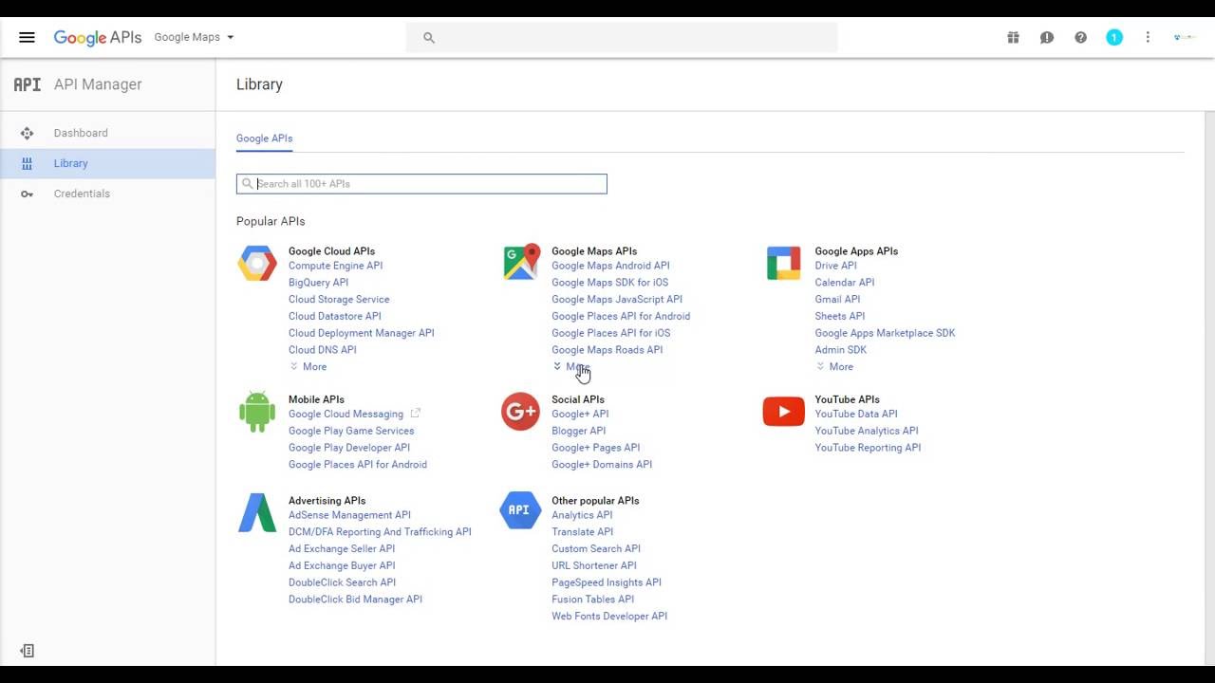Select Library in the sidebar
The image size is (1215, 683).
(x=107, y=163)
